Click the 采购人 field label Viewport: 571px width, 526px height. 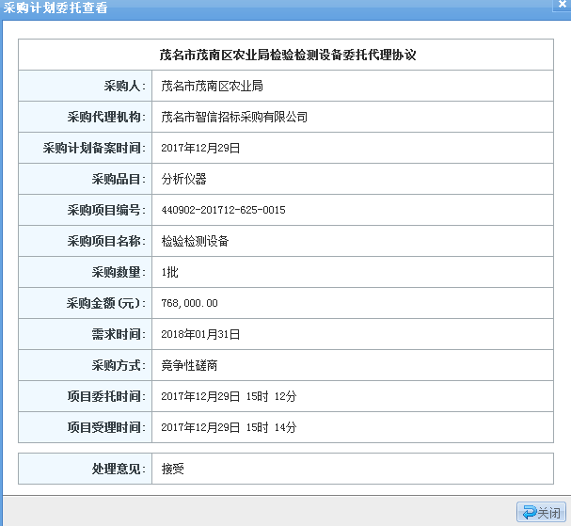point(124,86)
